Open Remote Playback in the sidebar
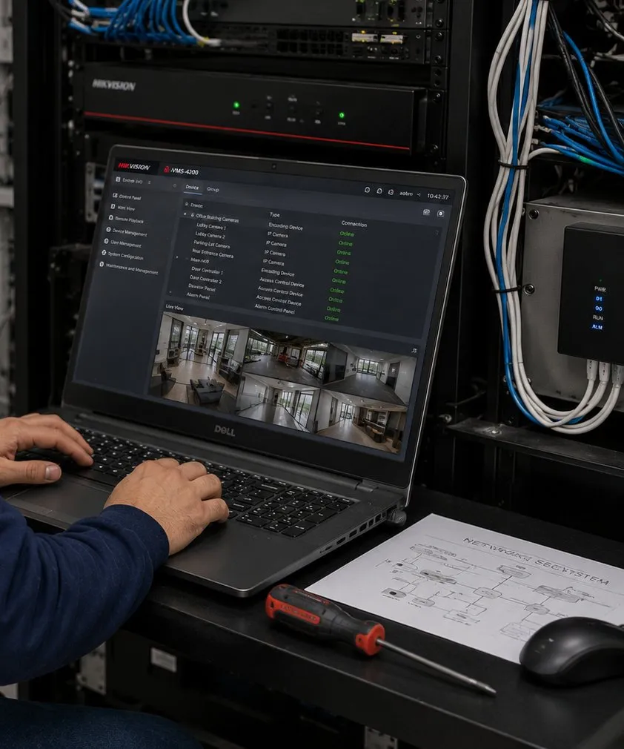This screenshot has height=749, width=624. [x=126, y=220]
